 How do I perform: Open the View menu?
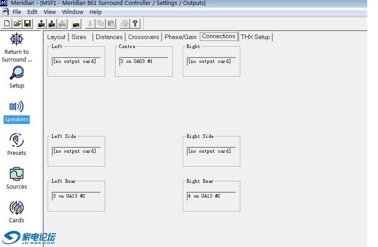49,12
